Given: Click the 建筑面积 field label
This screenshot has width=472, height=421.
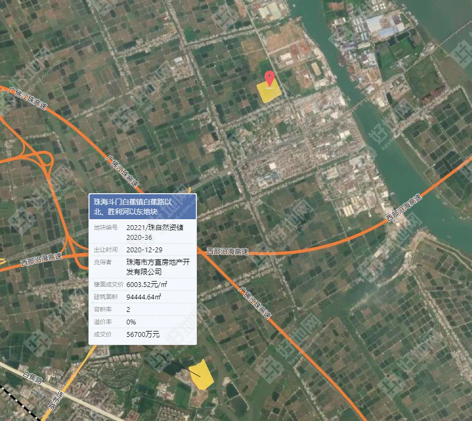Looking at the screenshot, I should [x=105, y=297].
